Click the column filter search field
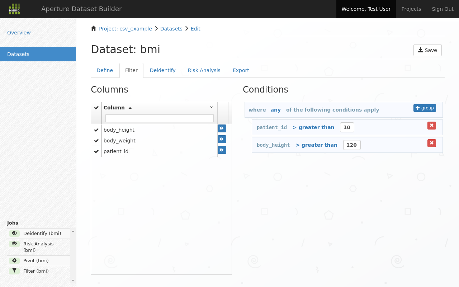 (x=160, y=118)
